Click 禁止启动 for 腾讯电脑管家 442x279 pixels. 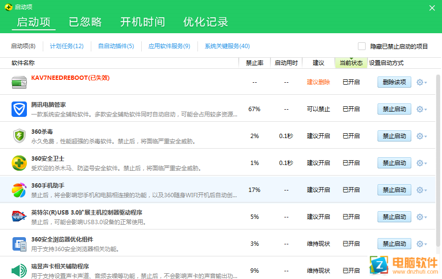(394, 109)
